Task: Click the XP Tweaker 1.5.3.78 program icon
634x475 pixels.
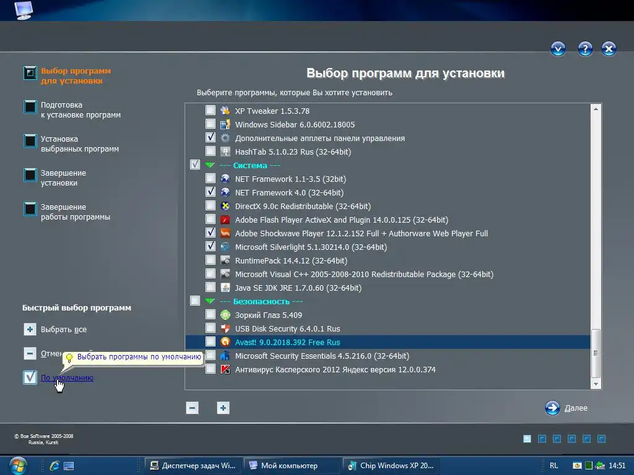Action: pos(225,110)
